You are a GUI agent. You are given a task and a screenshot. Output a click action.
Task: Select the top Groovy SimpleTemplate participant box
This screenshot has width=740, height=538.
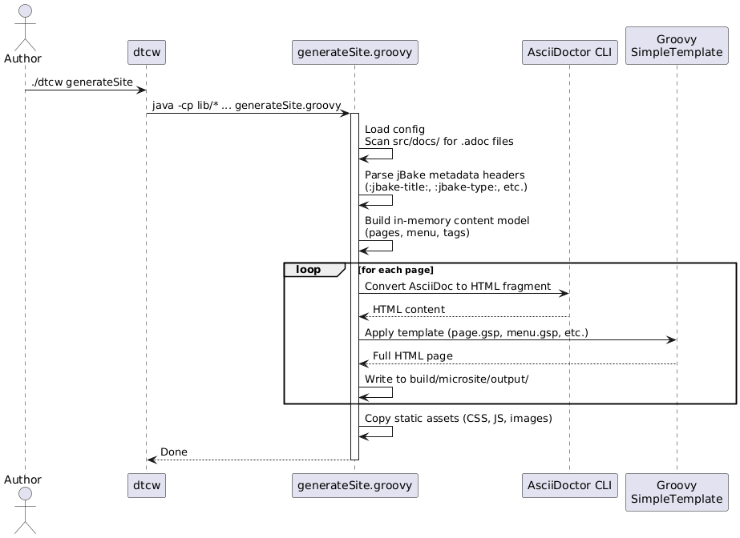(x=677, y=46)
